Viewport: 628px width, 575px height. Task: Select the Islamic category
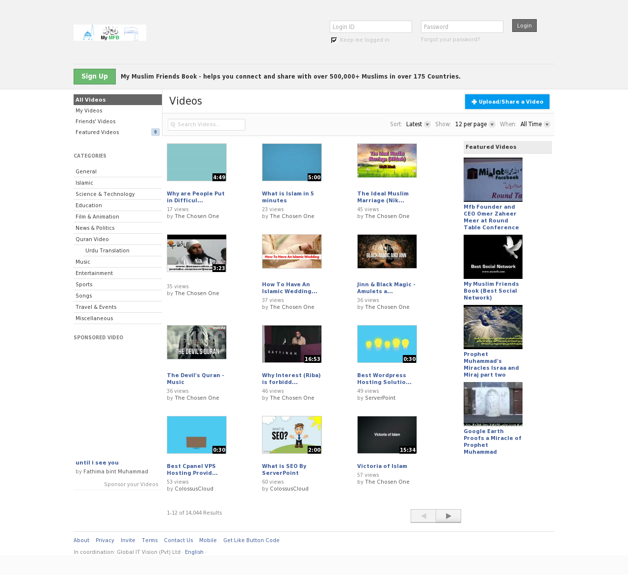118,183
